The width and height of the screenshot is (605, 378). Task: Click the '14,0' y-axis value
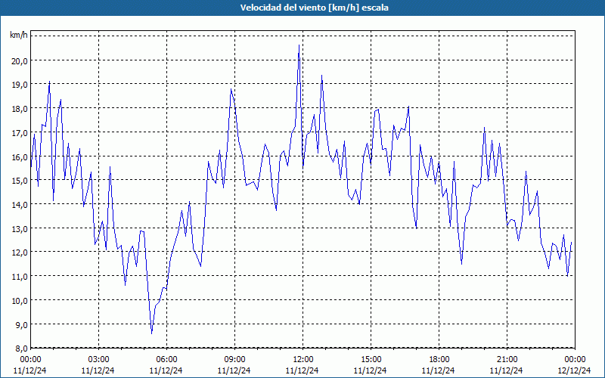[x=21, y=204]
